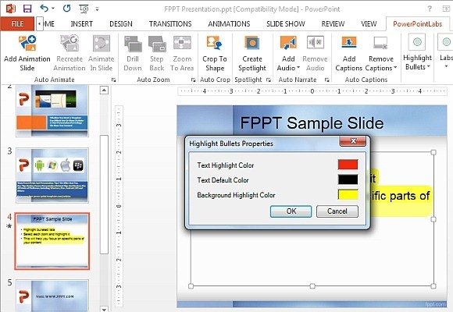Click slide panel scroll up arrow

[x=104, y=90]
